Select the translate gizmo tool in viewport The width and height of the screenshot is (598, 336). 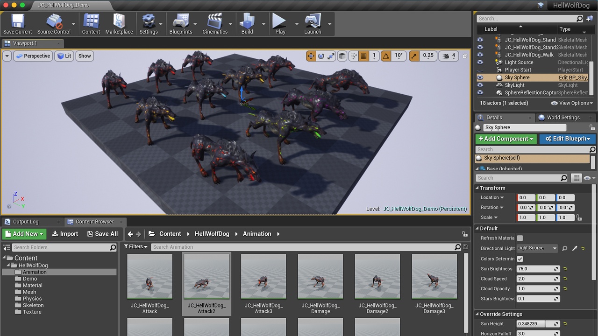pyautogui.click(x=311, y=56)
